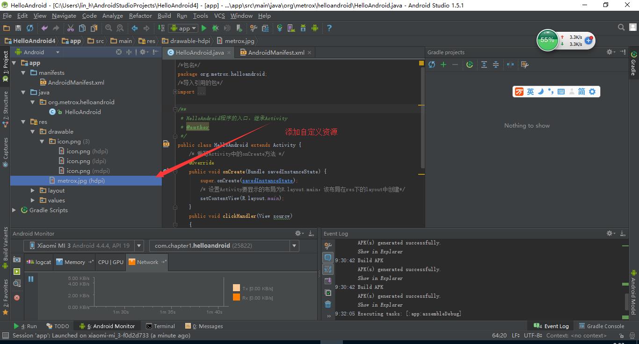Click the Make Project icon
Viewport: 639px width, 344px height.
tap(161, 28)
